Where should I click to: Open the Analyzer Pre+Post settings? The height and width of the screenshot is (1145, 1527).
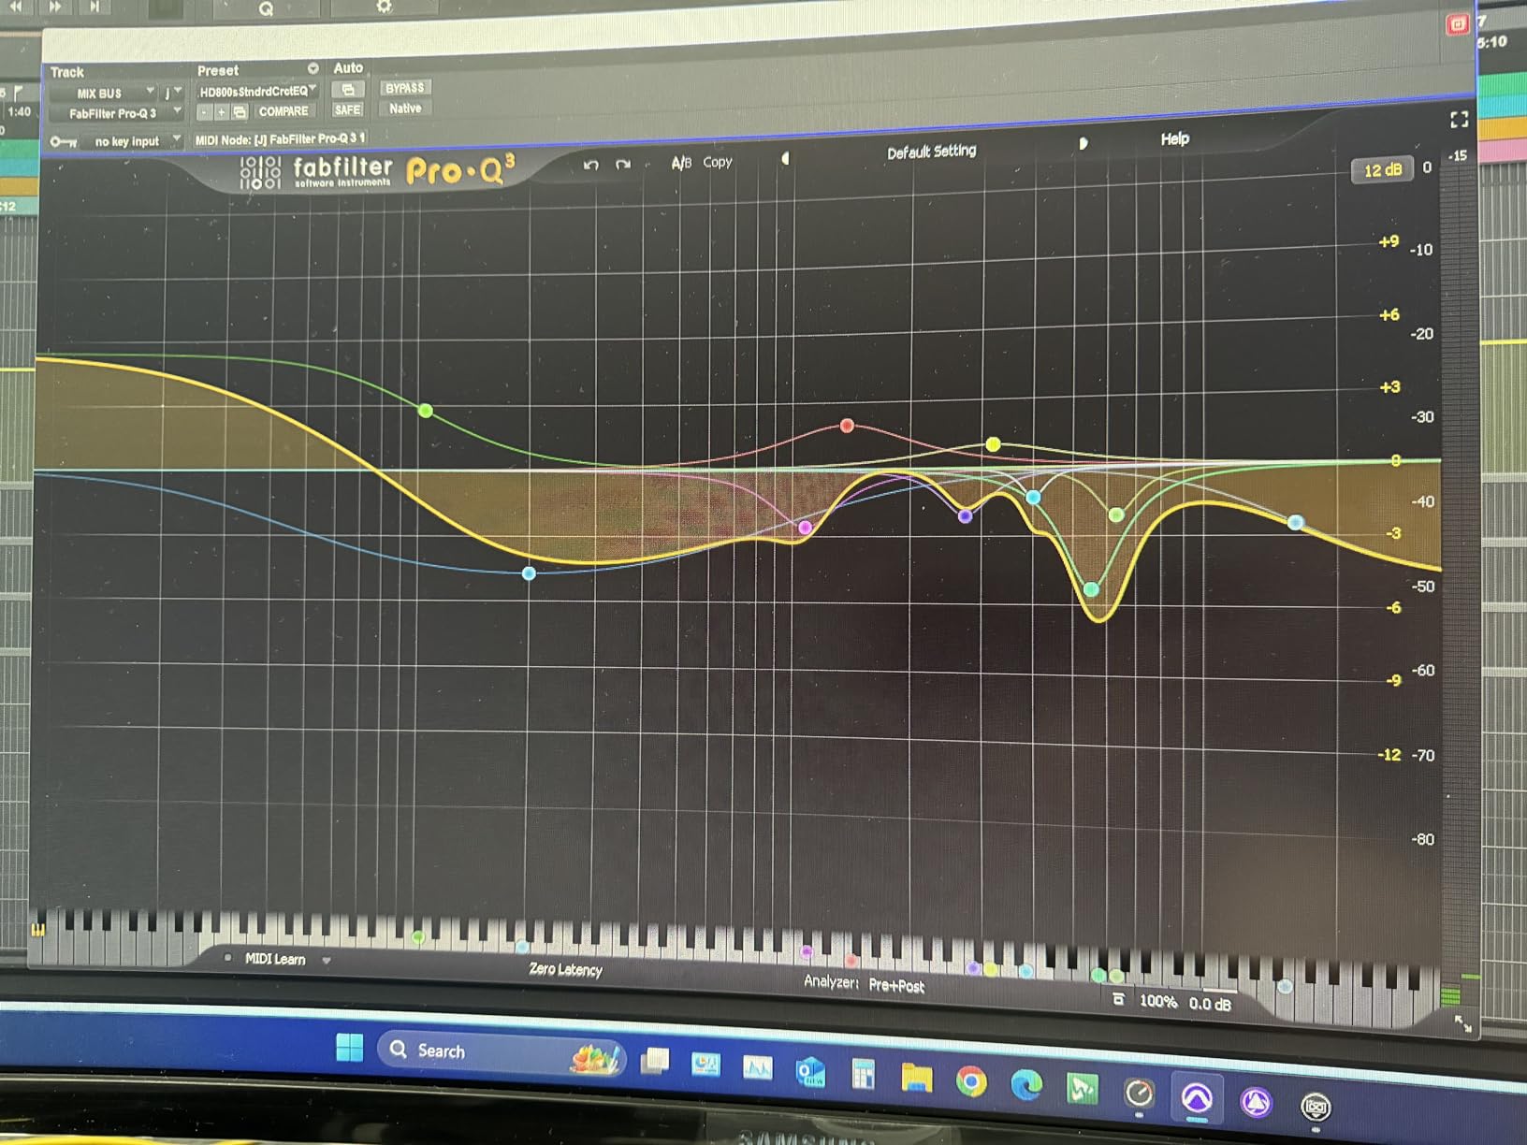click(864, 984)
